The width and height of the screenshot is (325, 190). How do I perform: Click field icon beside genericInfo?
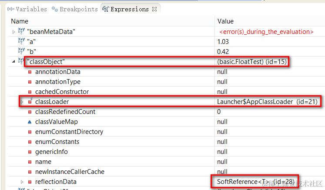30,152
